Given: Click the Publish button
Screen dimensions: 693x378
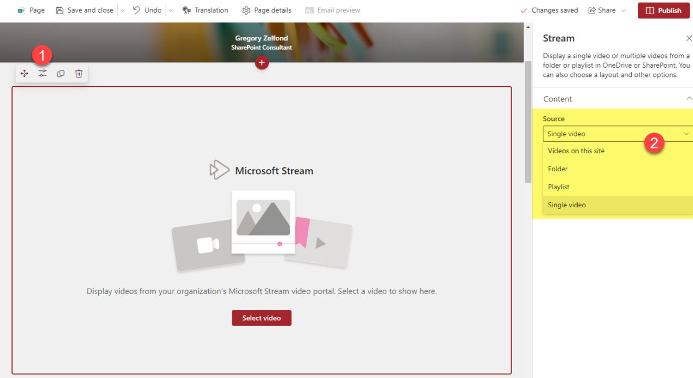Looking at the screenshot, I should (x=663, y=10).
